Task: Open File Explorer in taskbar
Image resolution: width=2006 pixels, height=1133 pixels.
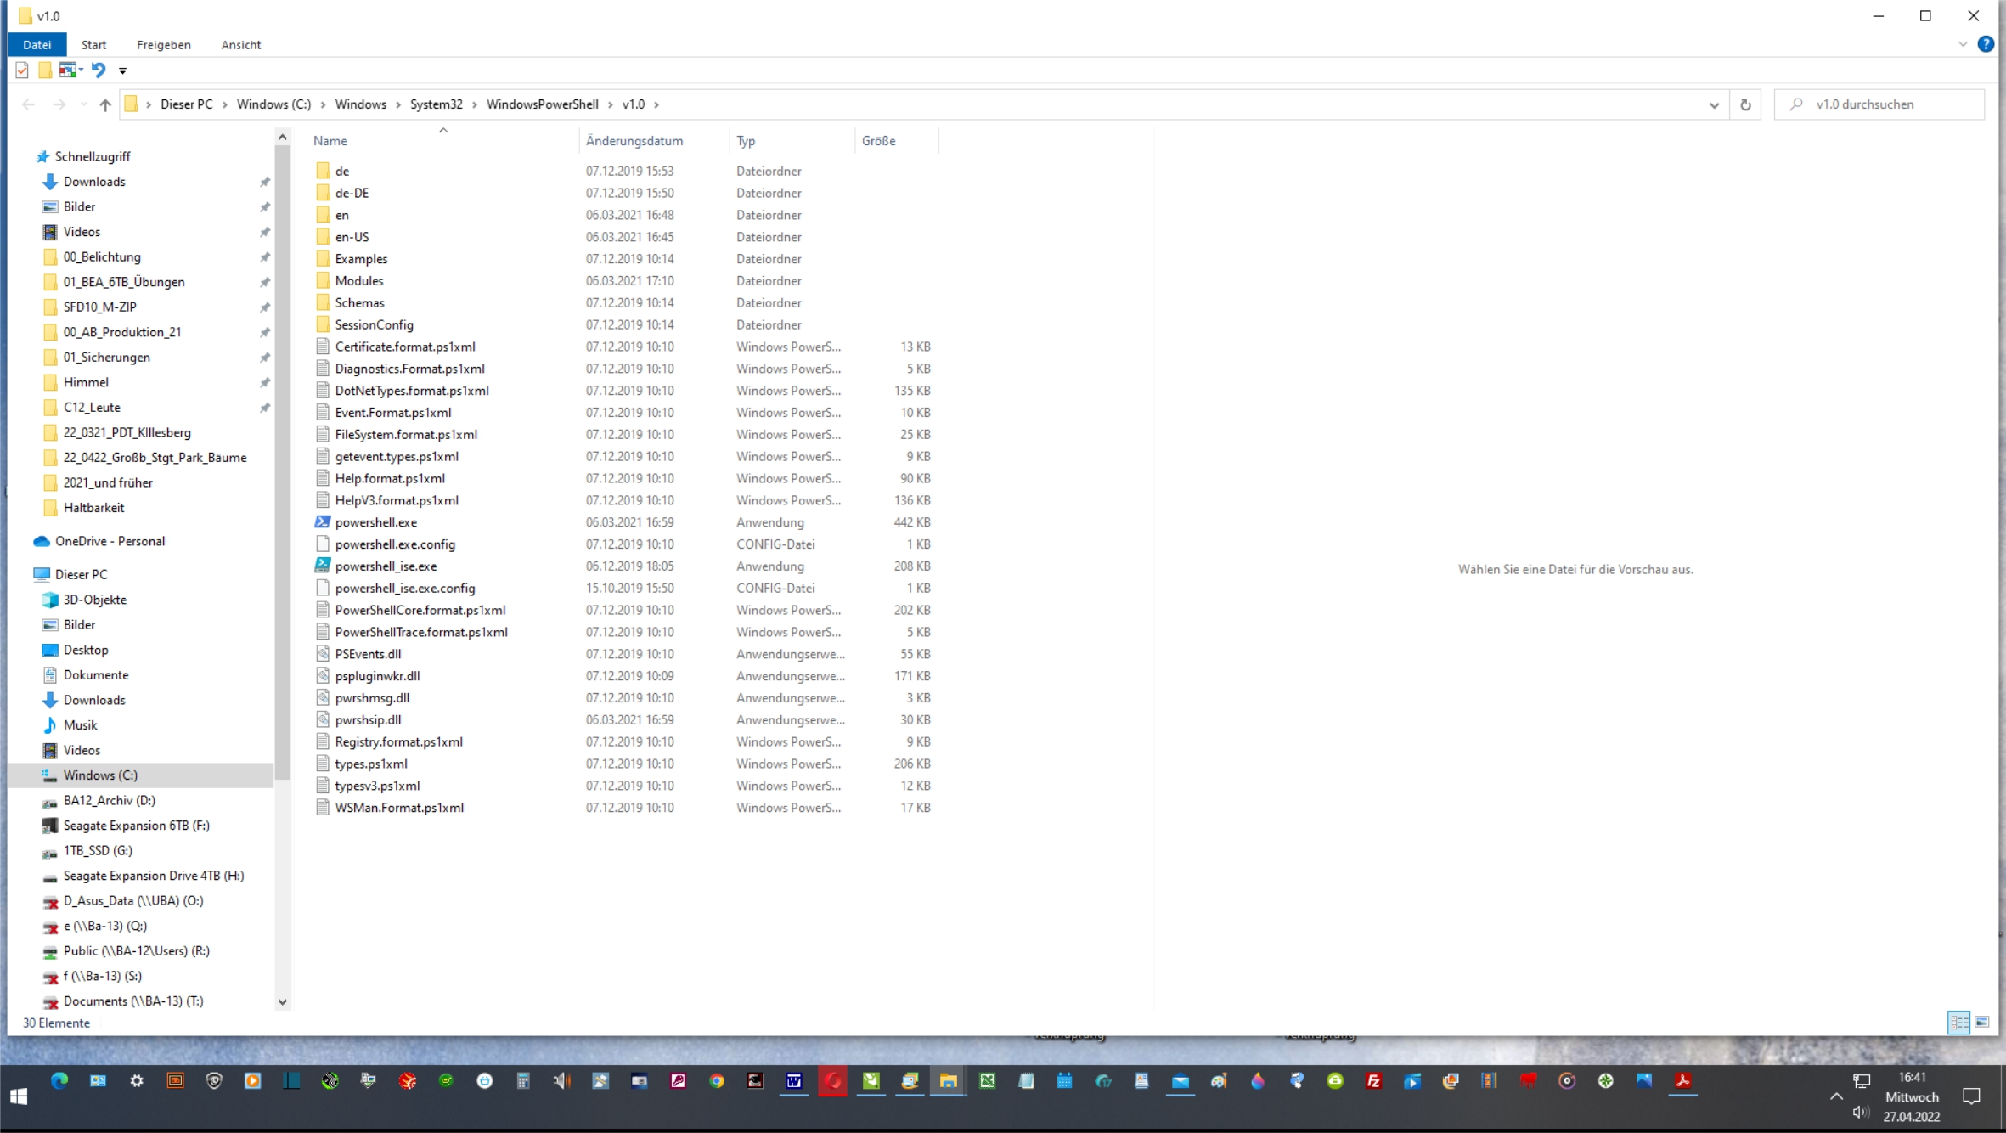Action: [948, 1081]
